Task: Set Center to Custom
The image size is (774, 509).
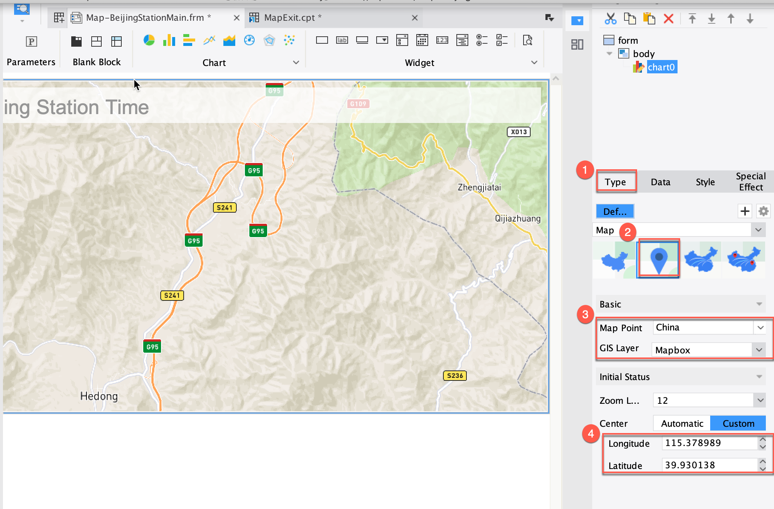Action: click(x=738, y=423)
